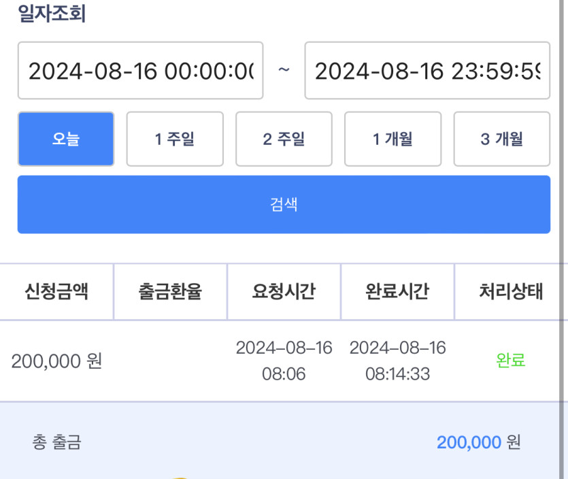The height and width of the screenshot is (479, 568).
Task: Click the request time 08:06 cell
Action: [x=284, y=361]
